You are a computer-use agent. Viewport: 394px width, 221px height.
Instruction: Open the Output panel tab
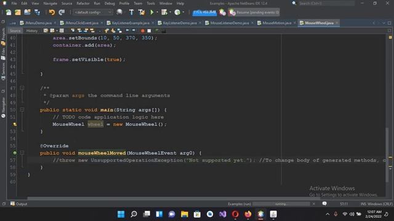[x=19, y=204]
